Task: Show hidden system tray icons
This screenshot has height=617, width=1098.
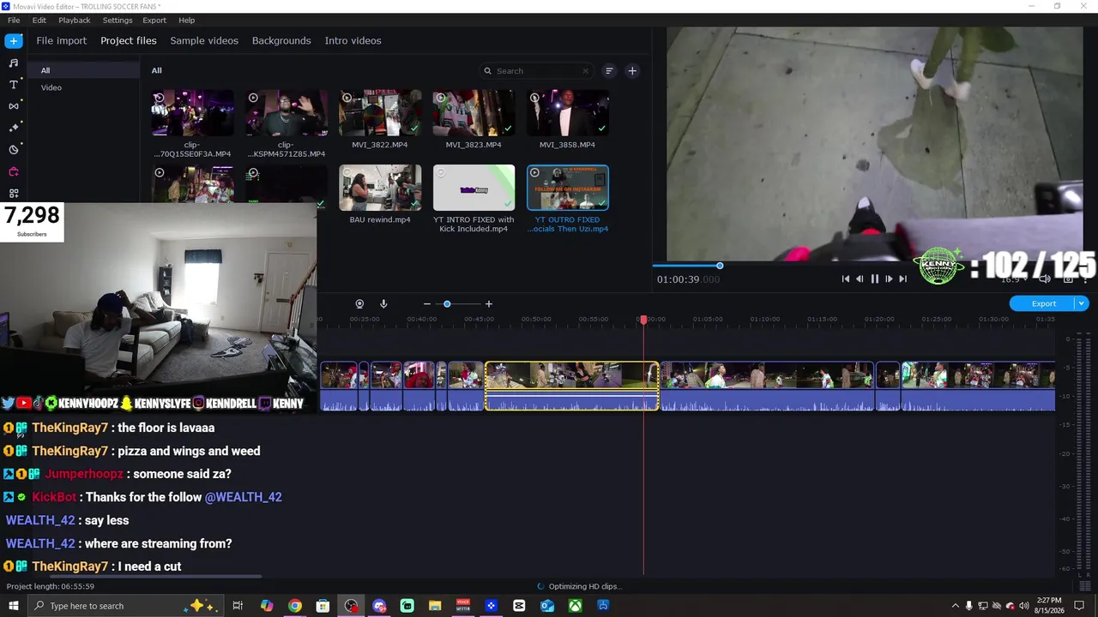Action: click(956, 606)
